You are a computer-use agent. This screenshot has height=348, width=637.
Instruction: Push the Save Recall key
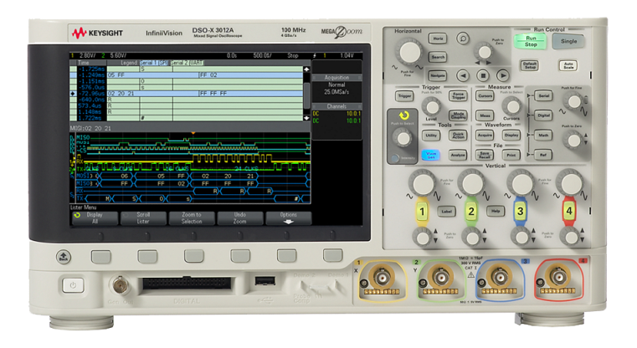click(x=485, y=155)
